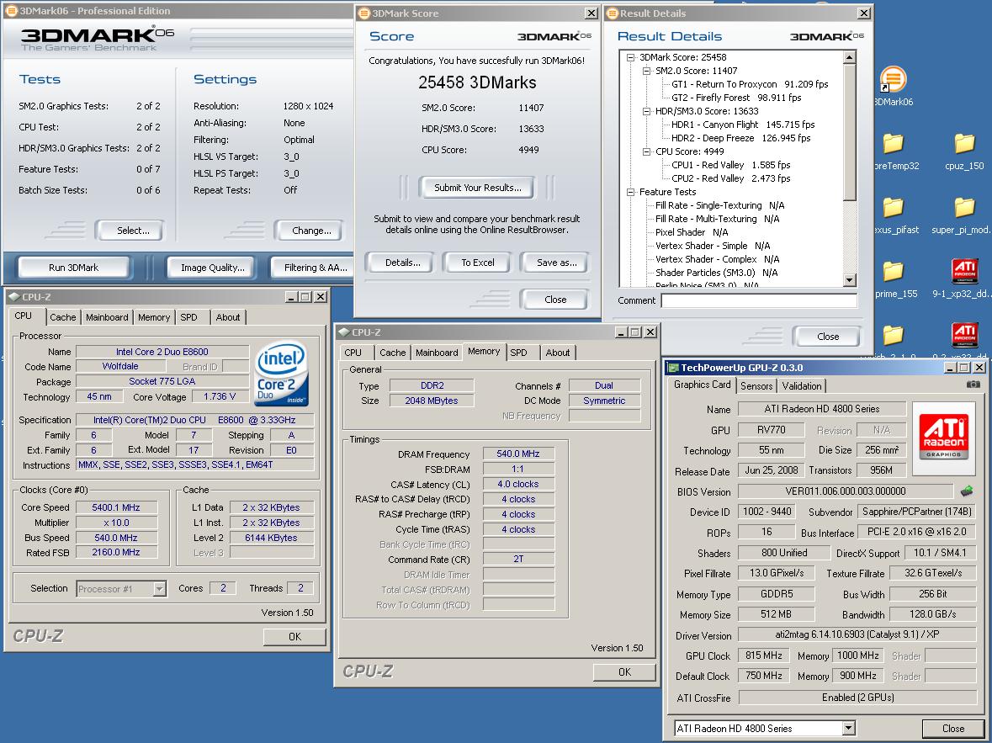The height and width of the screenshot is (743, 992).
Task: Click the Comment input field
Action: (759, 300)
